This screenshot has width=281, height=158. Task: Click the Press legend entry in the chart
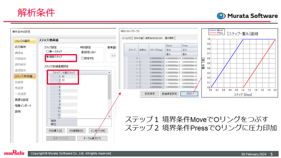[220, 33]
